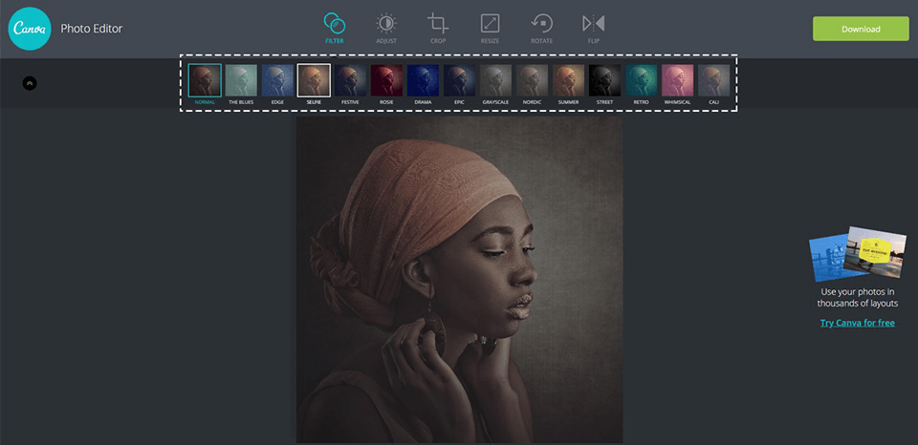Apply the Rosie filter thumbnail
The width and height of the screenshot is (918, 445).
386,80
